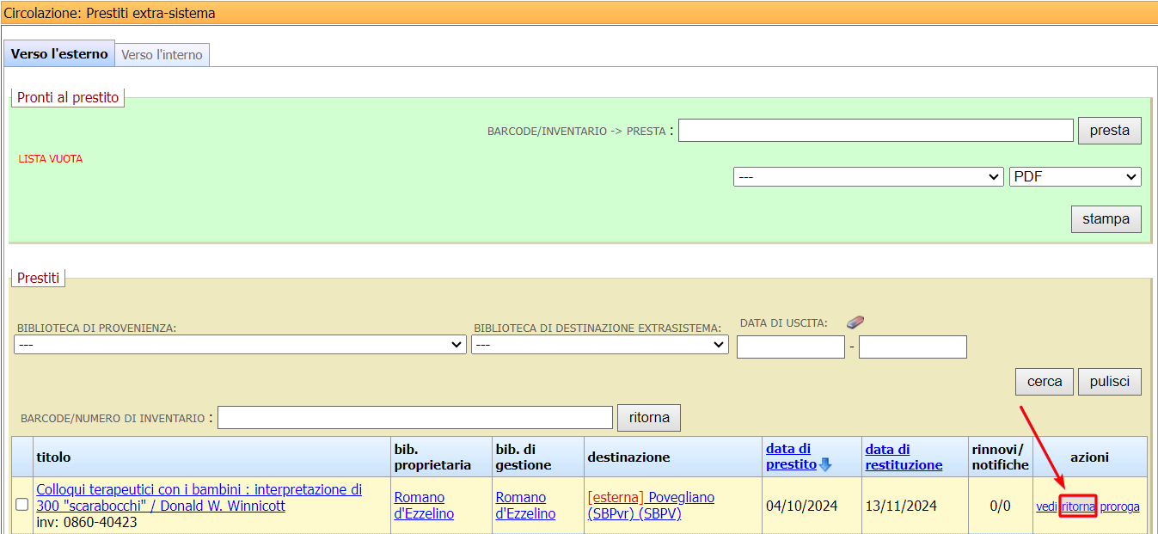Open the PDF format dropdown
Image resolution: width=1158 pixels, height=534 pixels.
point(1075,176)
